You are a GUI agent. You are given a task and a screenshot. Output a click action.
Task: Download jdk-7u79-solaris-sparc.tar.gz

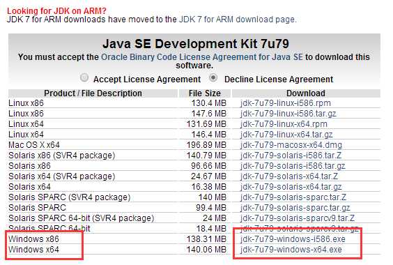click(295, 208)
